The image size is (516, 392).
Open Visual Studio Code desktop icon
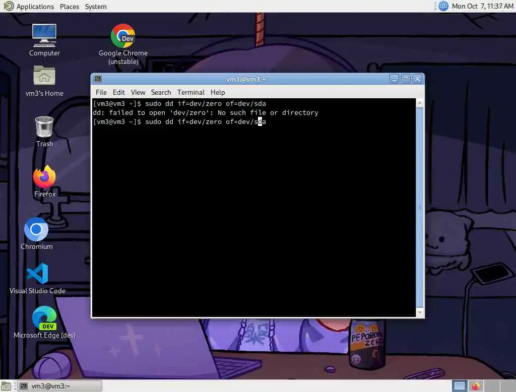(37, 279)
